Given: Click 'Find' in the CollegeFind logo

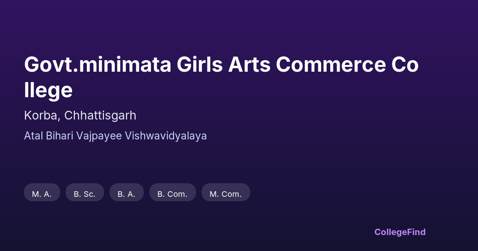Looking at the screenshot, I should click(416, 232).
